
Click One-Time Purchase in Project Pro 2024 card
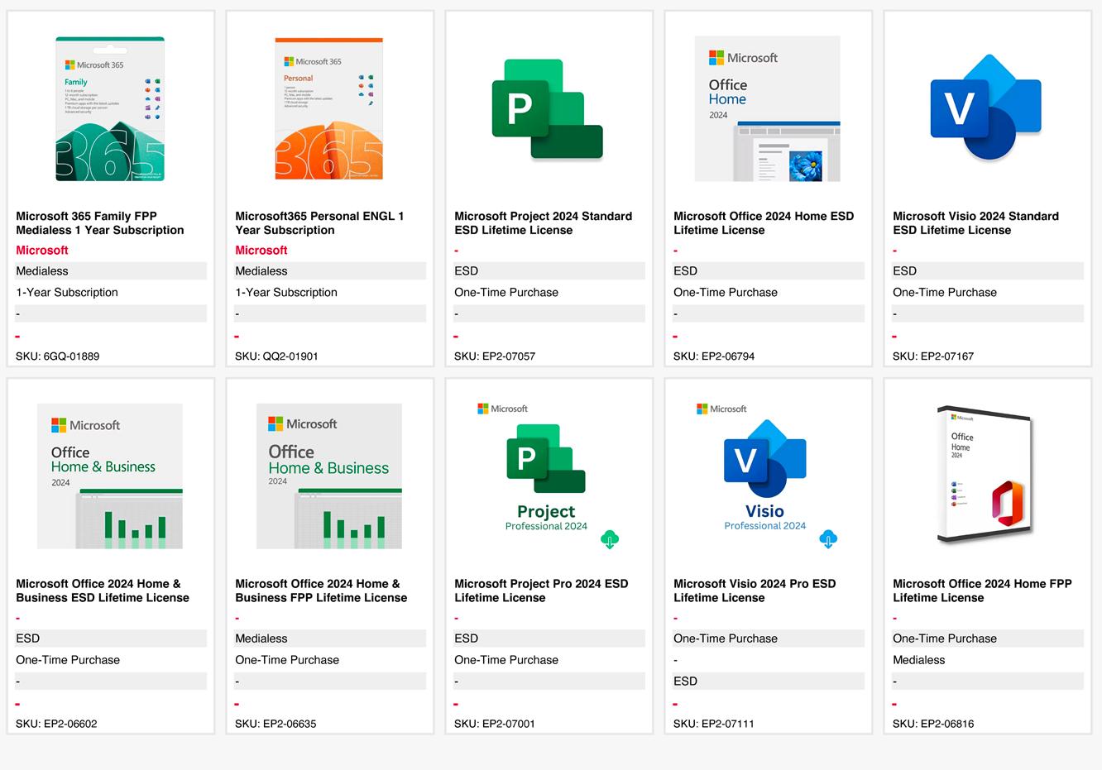coord(506,660)
